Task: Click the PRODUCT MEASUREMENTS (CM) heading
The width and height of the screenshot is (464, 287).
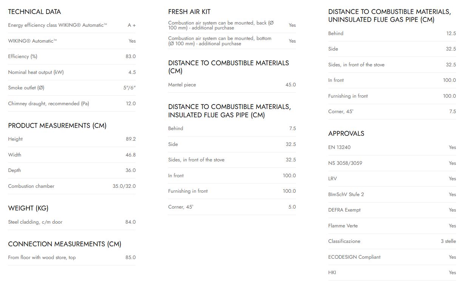Action: click(x=57, y=126)
